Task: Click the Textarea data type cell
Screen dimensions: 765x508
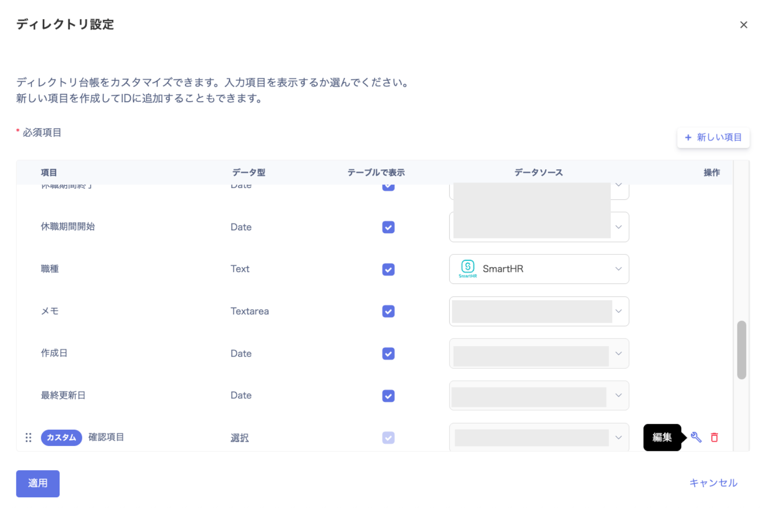Action: [249, 311]
